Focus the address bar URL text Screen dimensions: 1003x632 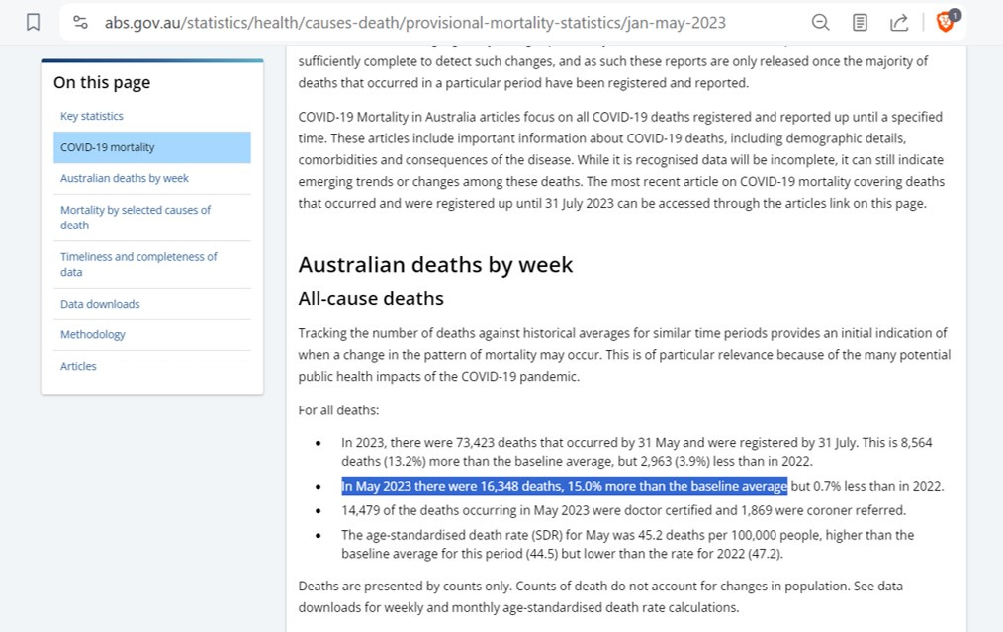tap(415, 23)
